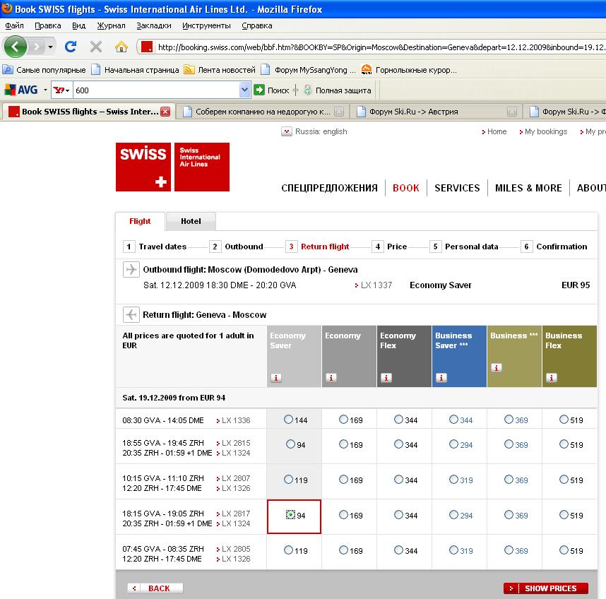The width and height of the screenshot is (606, 599).
Task: Open the Business Saver info icon
Action: [x=441, y=378]
